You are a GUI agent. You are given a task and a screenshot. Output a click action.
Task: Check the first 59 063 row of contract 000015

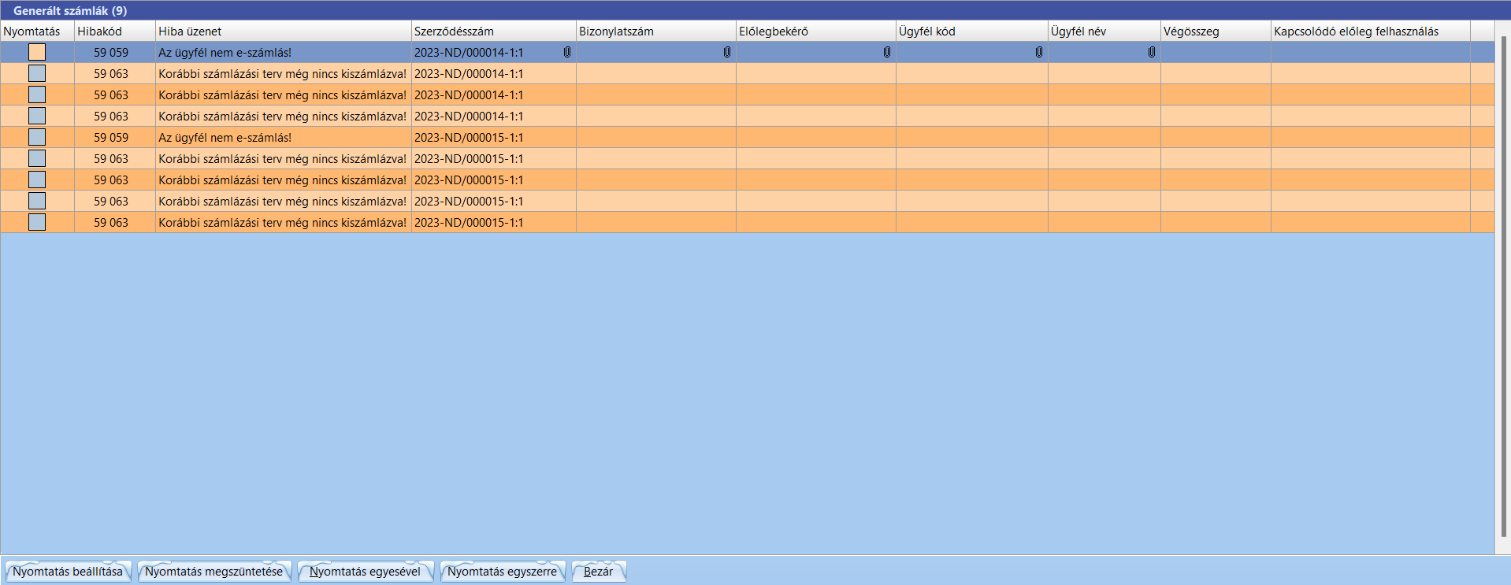click(x=37, y=158)
